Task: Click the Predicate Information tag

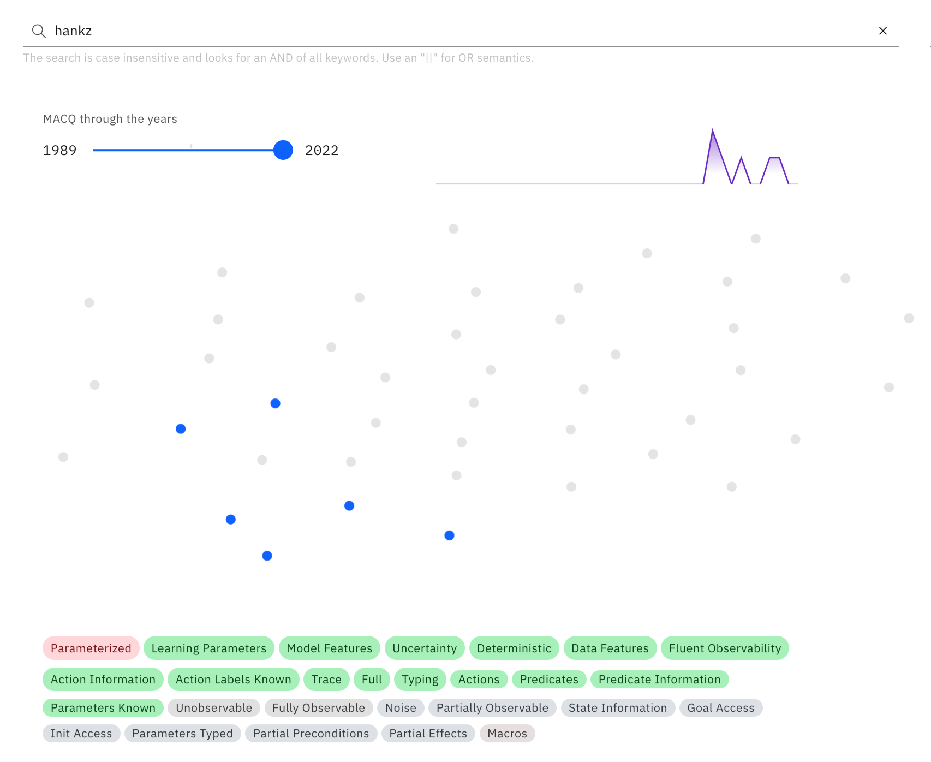Action: pos(659,680)
